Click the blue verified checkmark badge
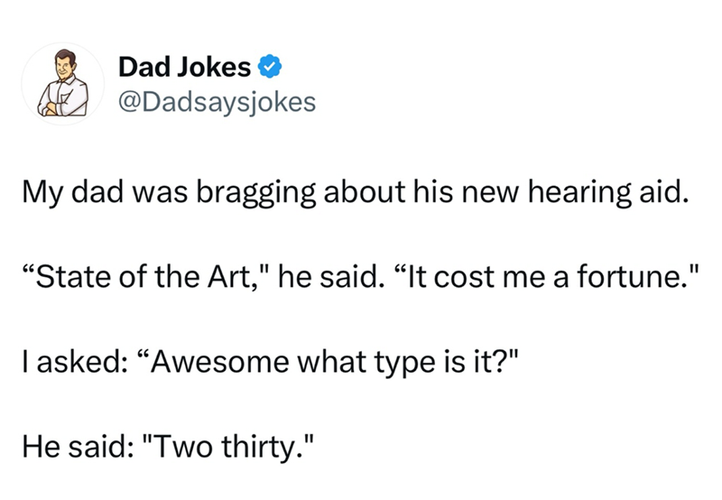Viewport: 722px width, 500px height. (x=268, y=66)
